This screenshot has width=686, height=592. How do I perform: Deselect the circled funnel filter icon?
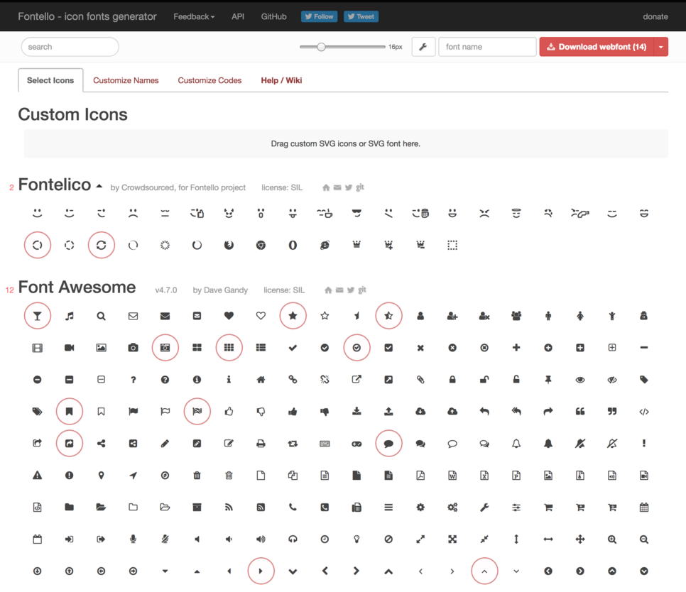point(37,316)
